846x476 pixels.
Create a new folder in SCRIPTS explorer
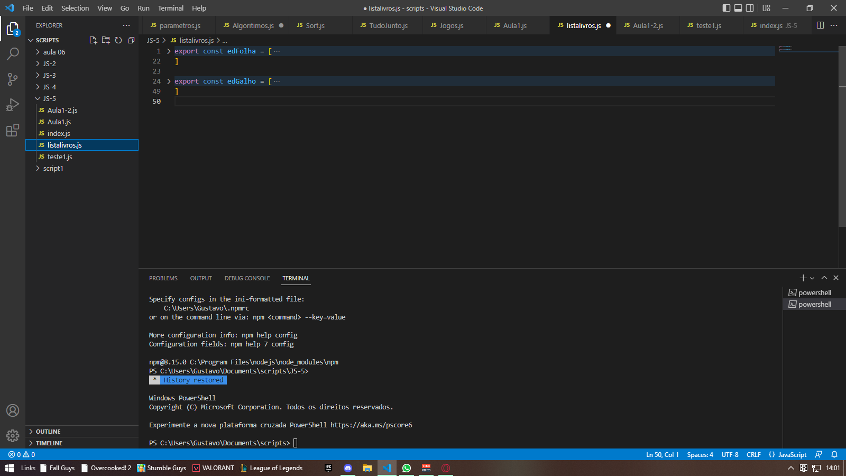[106, 40]
